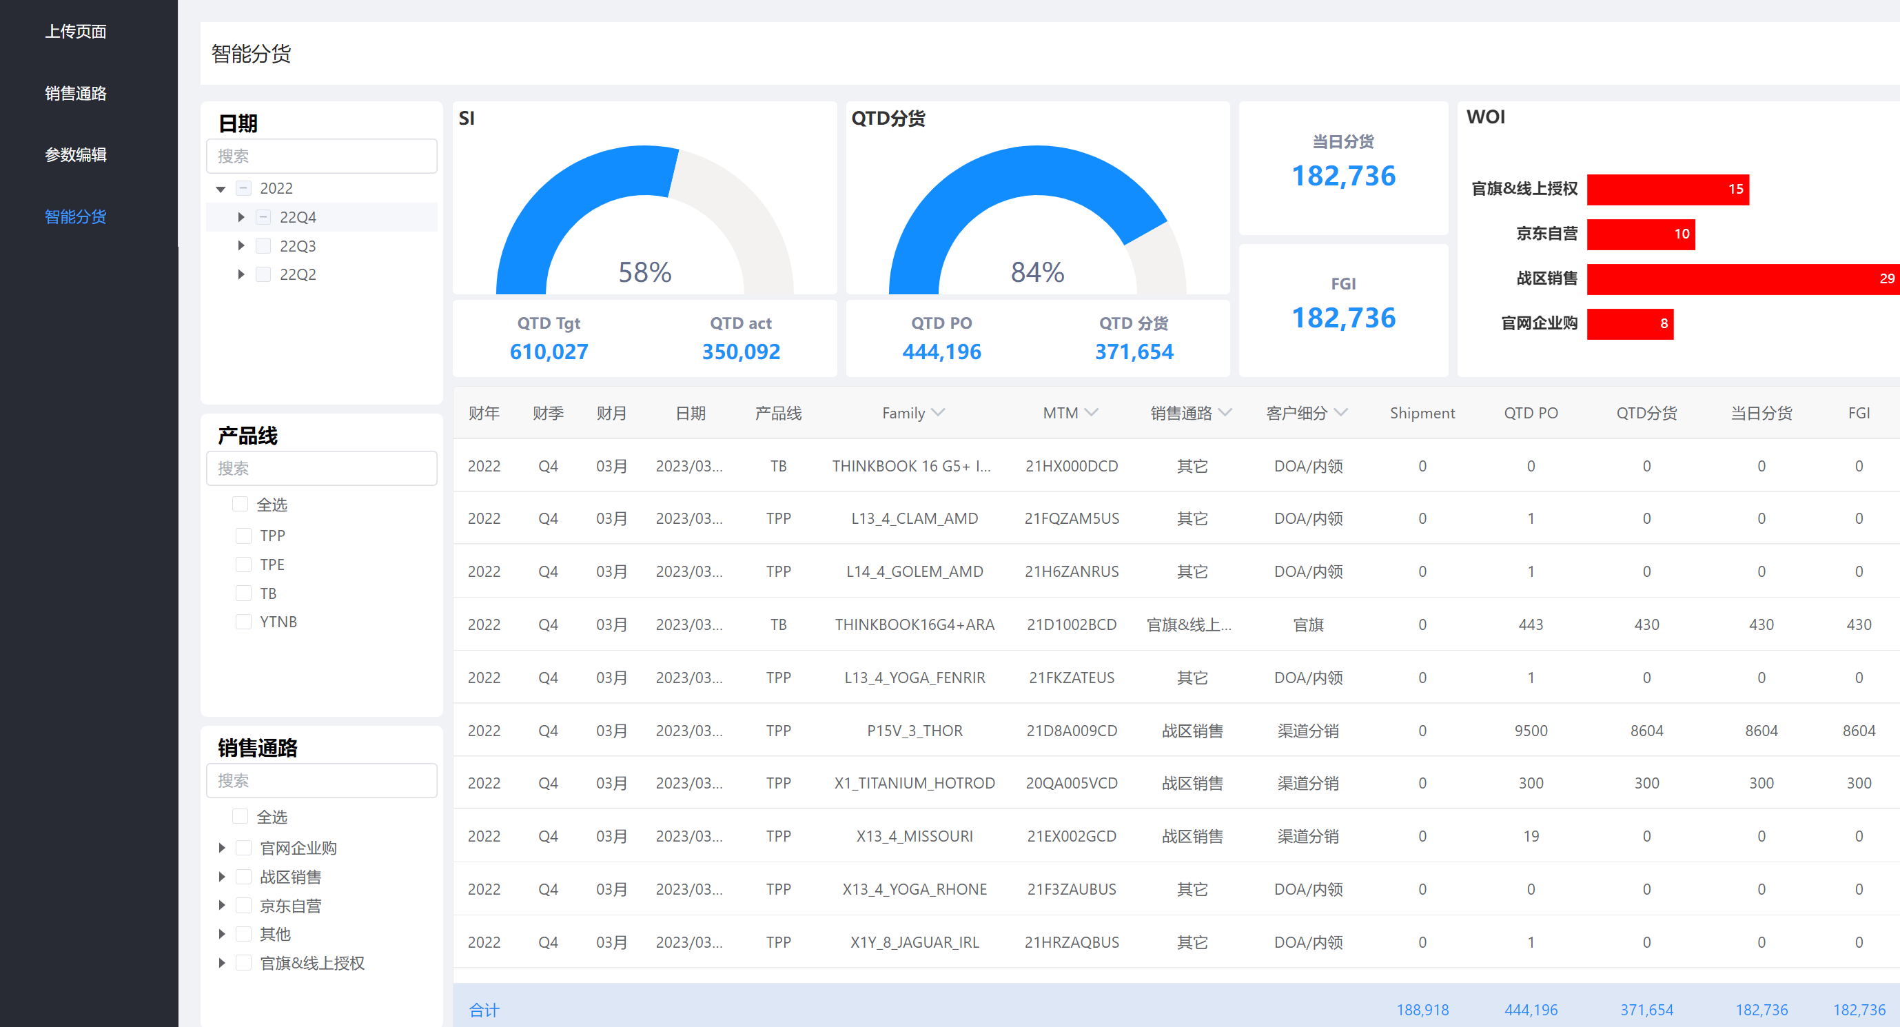Check the 22Q2 checkbox
Screen dimensions: 1900x1027
pos(263,274)
